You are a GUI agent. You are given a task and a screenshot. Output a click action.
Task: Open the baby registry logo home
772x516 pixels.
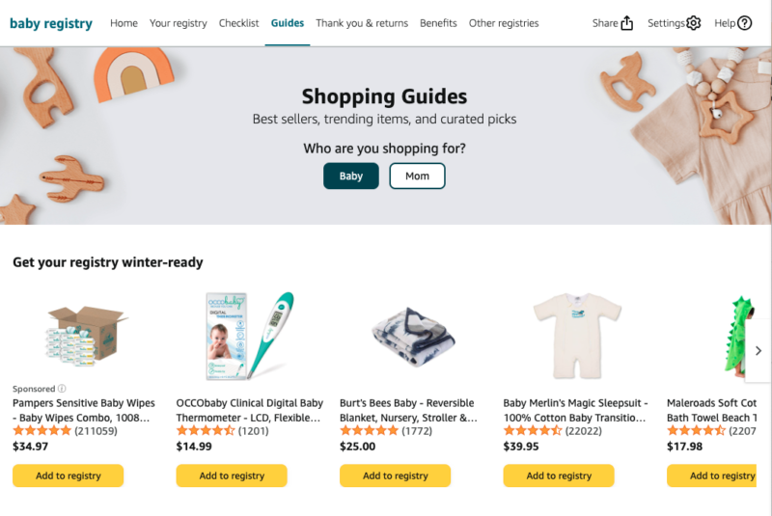pyautogui.click(x=51, y=23)
